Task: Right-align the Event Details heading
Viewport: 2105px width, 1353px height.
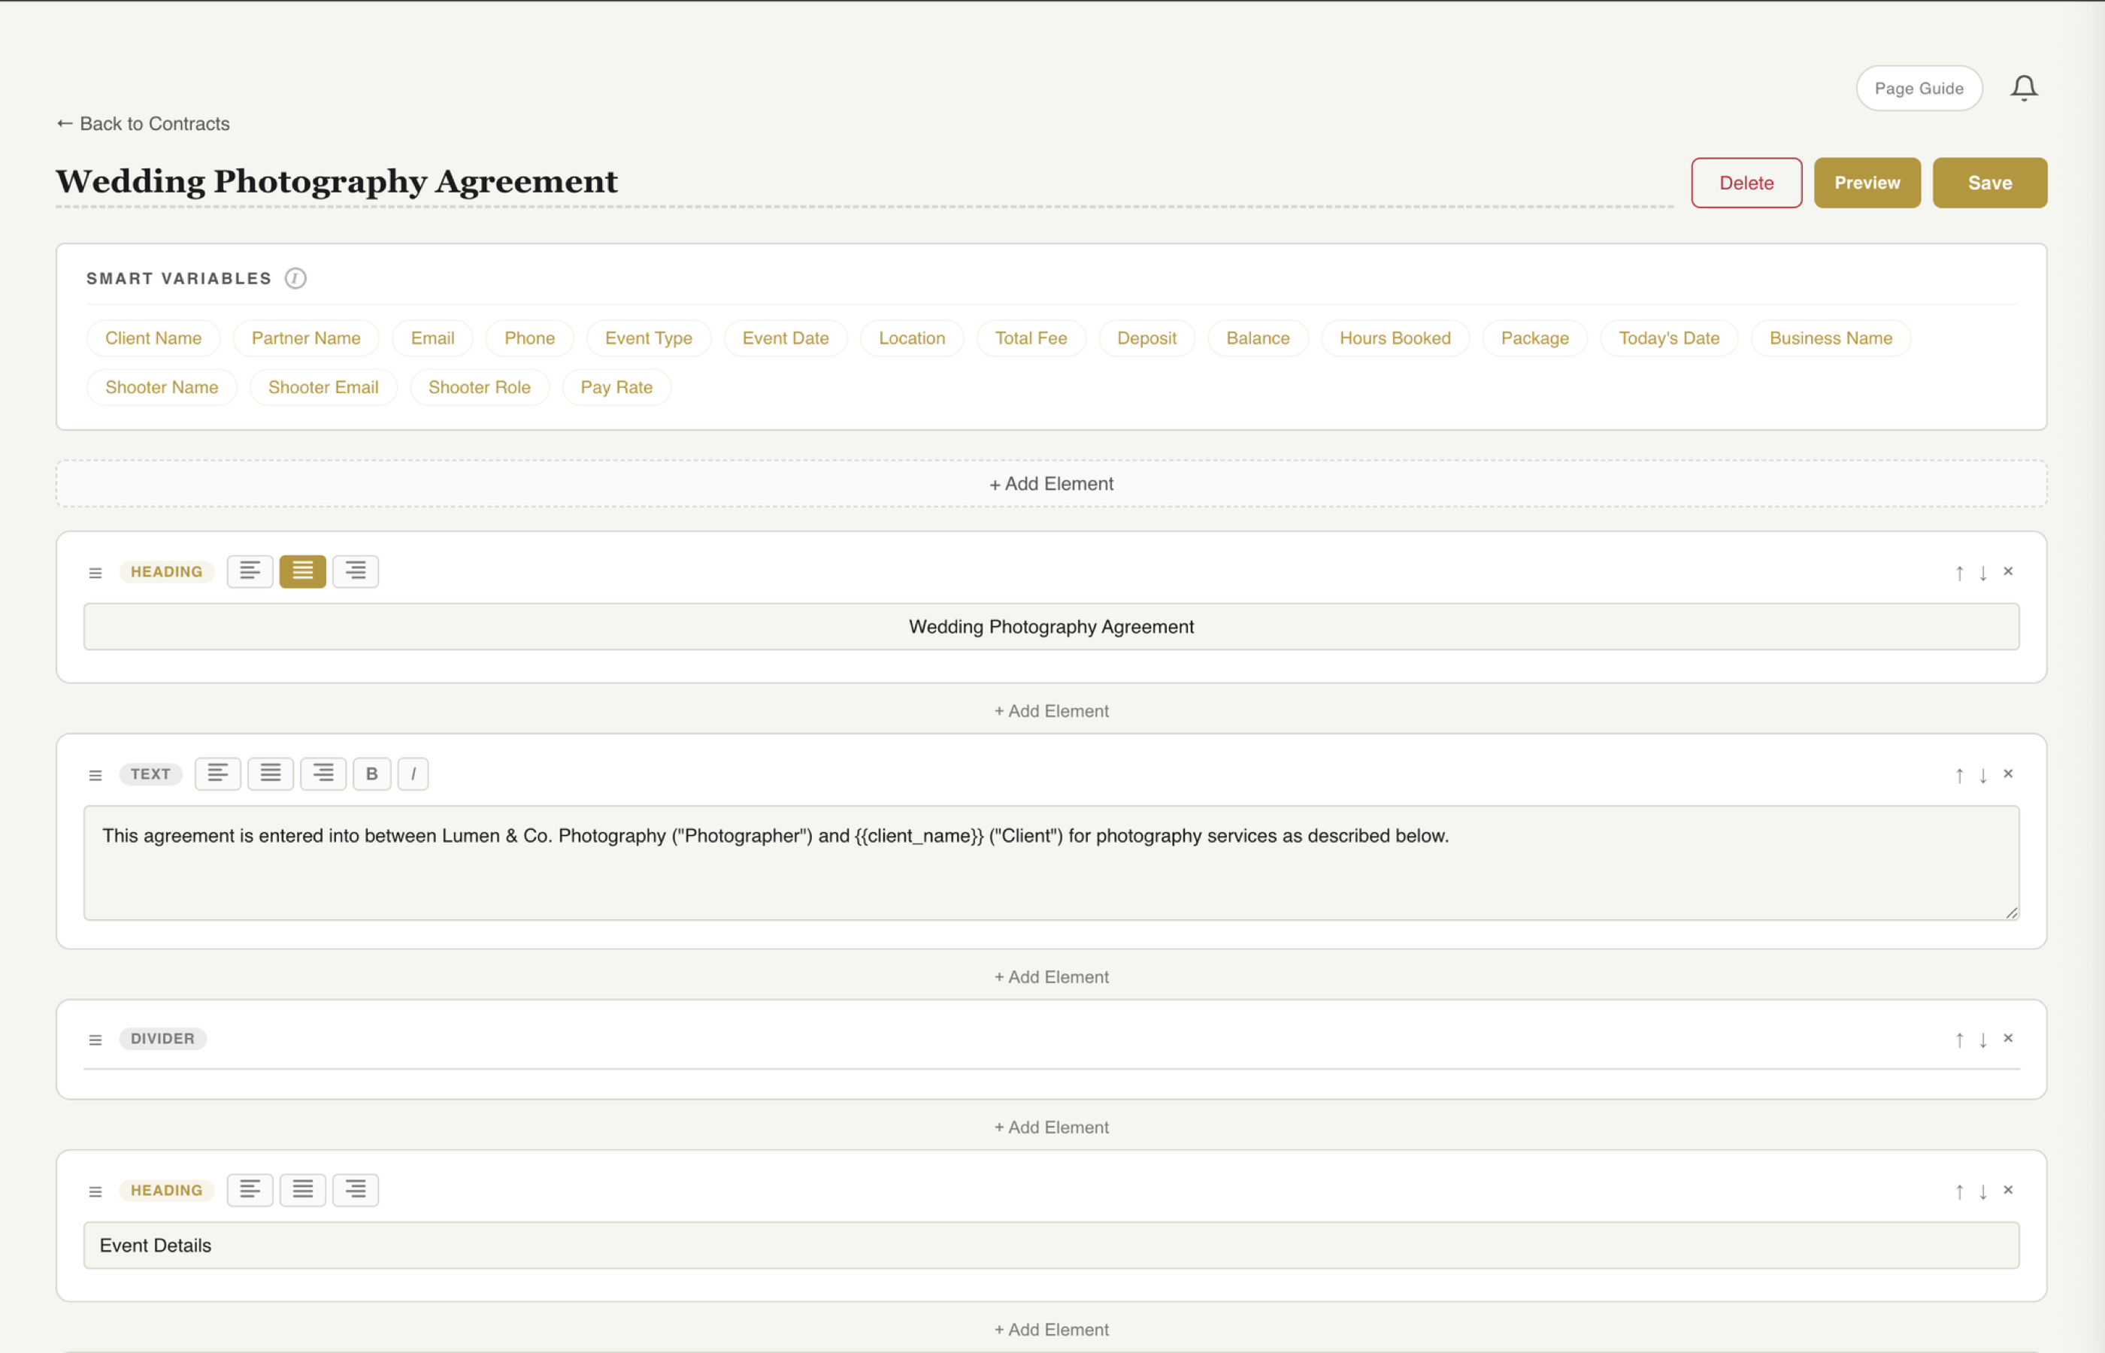Action: point(355,1190)
